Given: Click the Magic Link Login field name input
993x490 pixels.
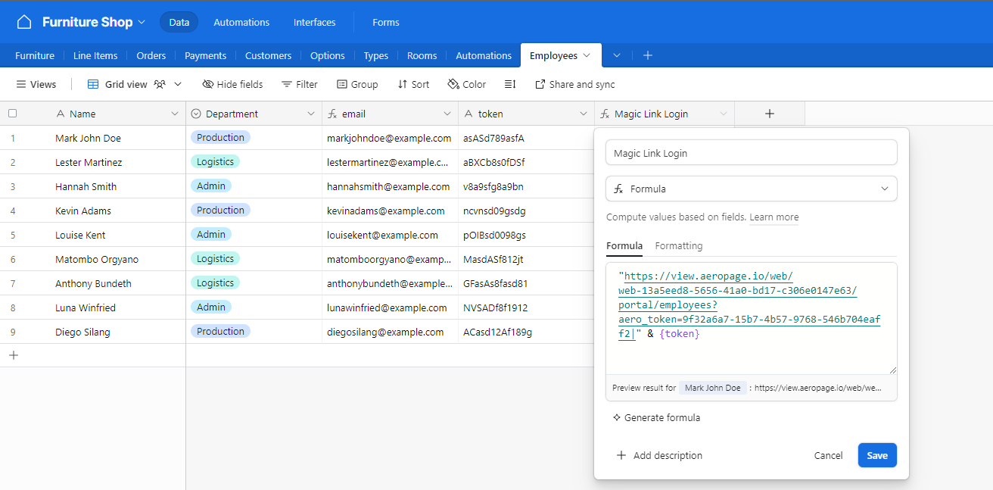Looking at the screenshot, I should 751,153.
